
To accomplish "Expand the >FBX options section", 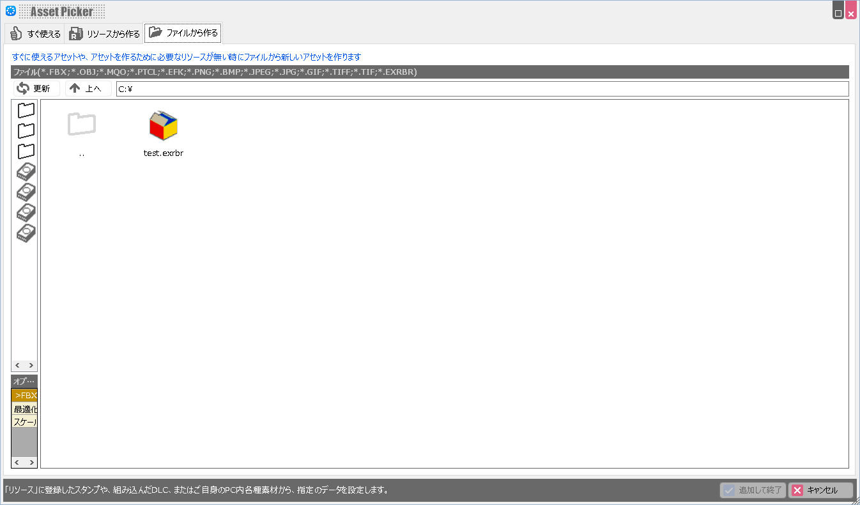I will [24, 395].
